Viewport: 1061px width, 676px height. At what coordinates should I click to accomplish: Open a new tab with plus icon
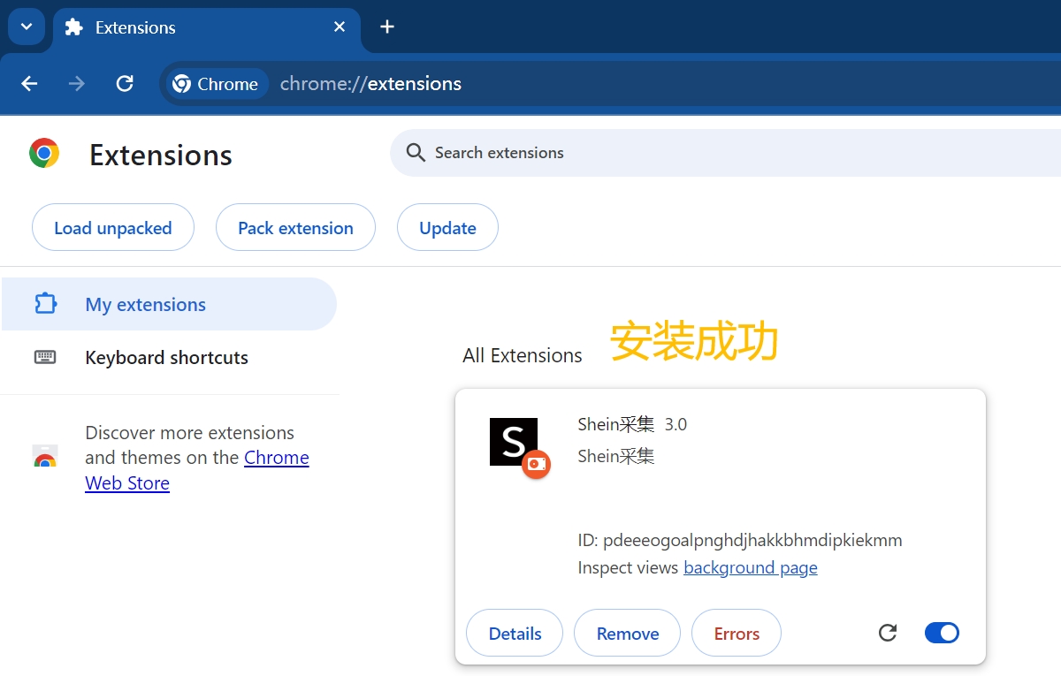[386, 27]
